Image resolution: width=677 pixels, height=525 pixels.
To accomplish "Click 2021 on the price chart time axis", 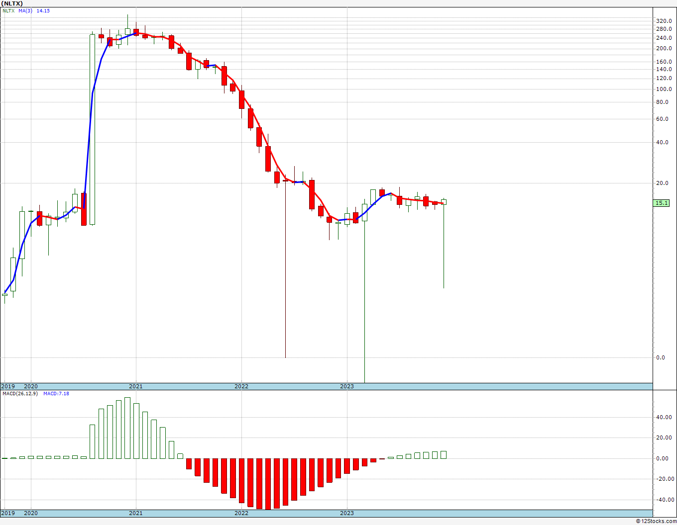I will tap(136, 386).
